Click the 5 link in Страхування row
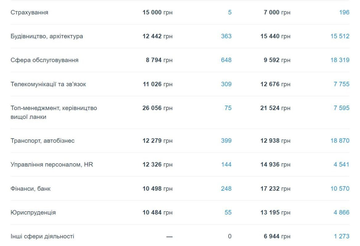Image resolution: width=360 pixels, height=246 pixels. [230, 12]
